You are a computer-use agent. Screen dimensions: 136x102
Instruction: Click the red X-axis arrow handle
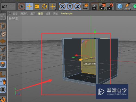tap(76, 55)
